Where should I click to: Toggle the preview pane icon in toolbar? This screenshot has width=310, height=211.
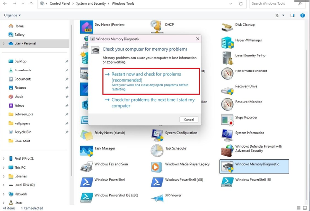pos(293,15)
